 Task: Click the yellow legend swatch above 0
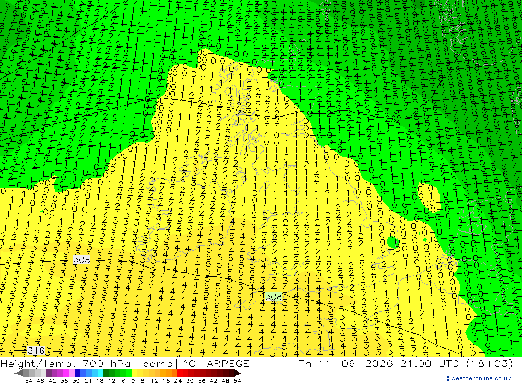[x=135, y=373]
